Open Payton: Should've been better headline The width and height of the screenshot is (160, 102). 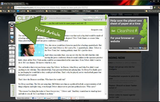click(123, 87)
